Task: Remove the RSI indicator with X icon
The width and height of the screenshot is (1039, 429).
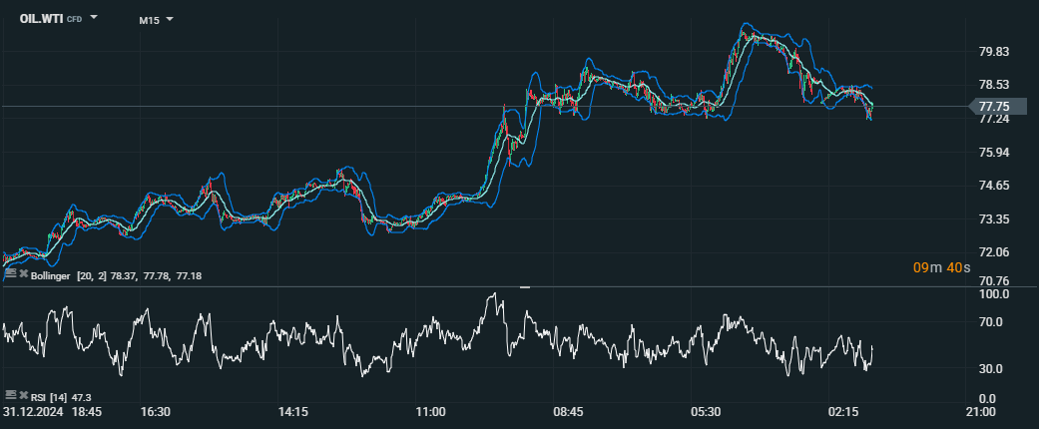Action: point(23,396)
